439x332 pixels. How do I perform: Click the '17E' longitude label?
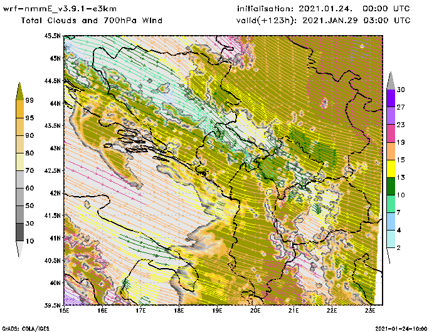pyautogui.click(x=141, y=311)
